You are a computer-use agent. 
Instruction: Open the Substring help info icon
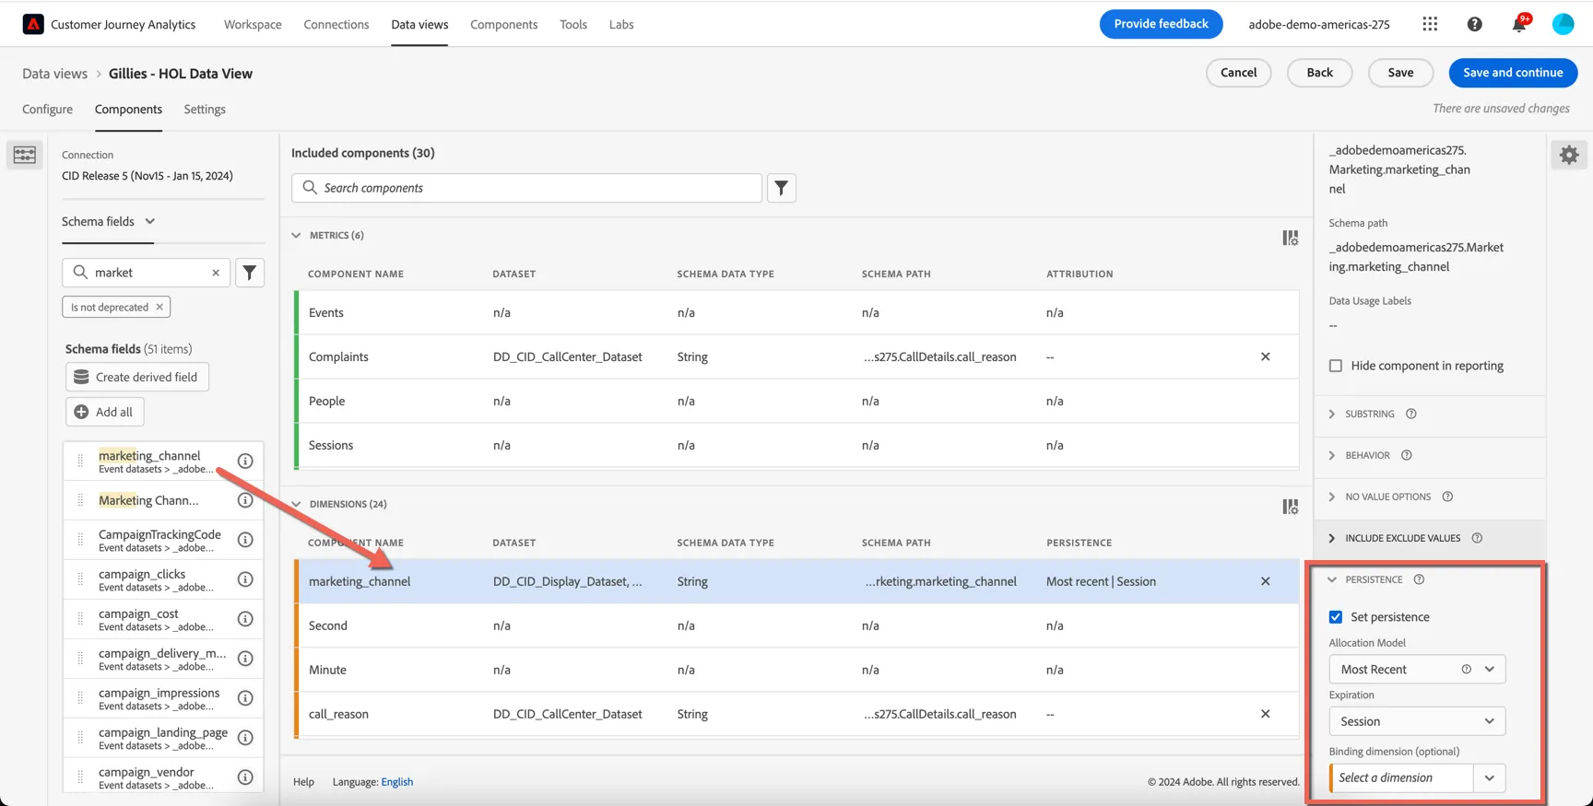(1410, 414)
